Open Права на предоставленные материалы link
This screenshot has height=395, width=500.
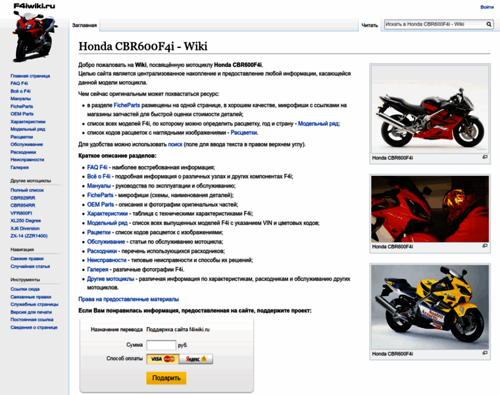point(128,300)
